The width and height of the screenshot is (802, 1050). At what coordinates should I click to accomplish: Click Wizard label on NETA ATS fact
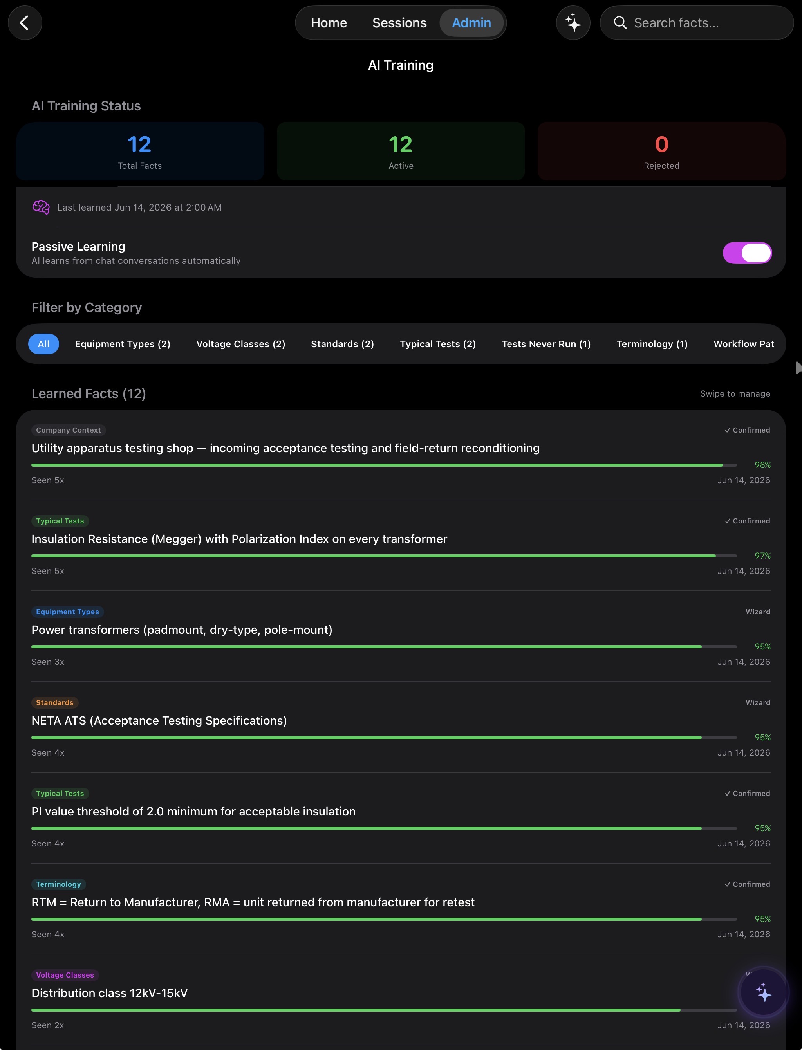click(x=758, y=703)
